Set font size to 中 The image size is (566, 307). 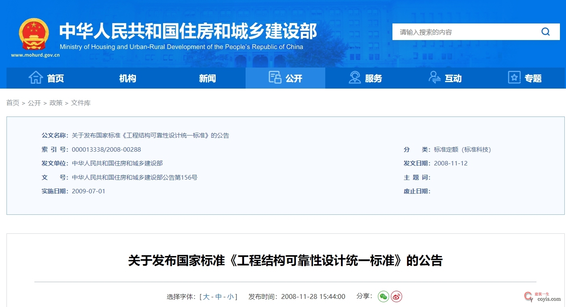218,296
